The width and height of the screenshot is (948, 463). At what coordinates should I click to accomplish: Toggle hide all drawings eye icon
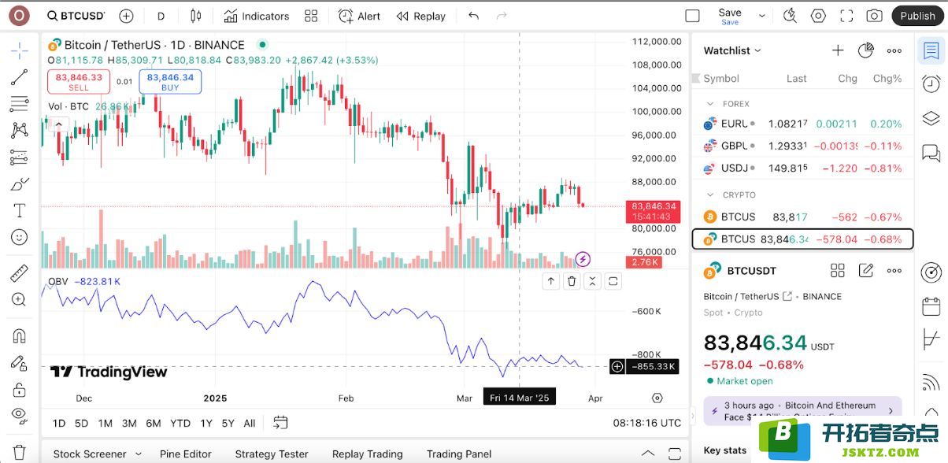(x=20, y=416)
